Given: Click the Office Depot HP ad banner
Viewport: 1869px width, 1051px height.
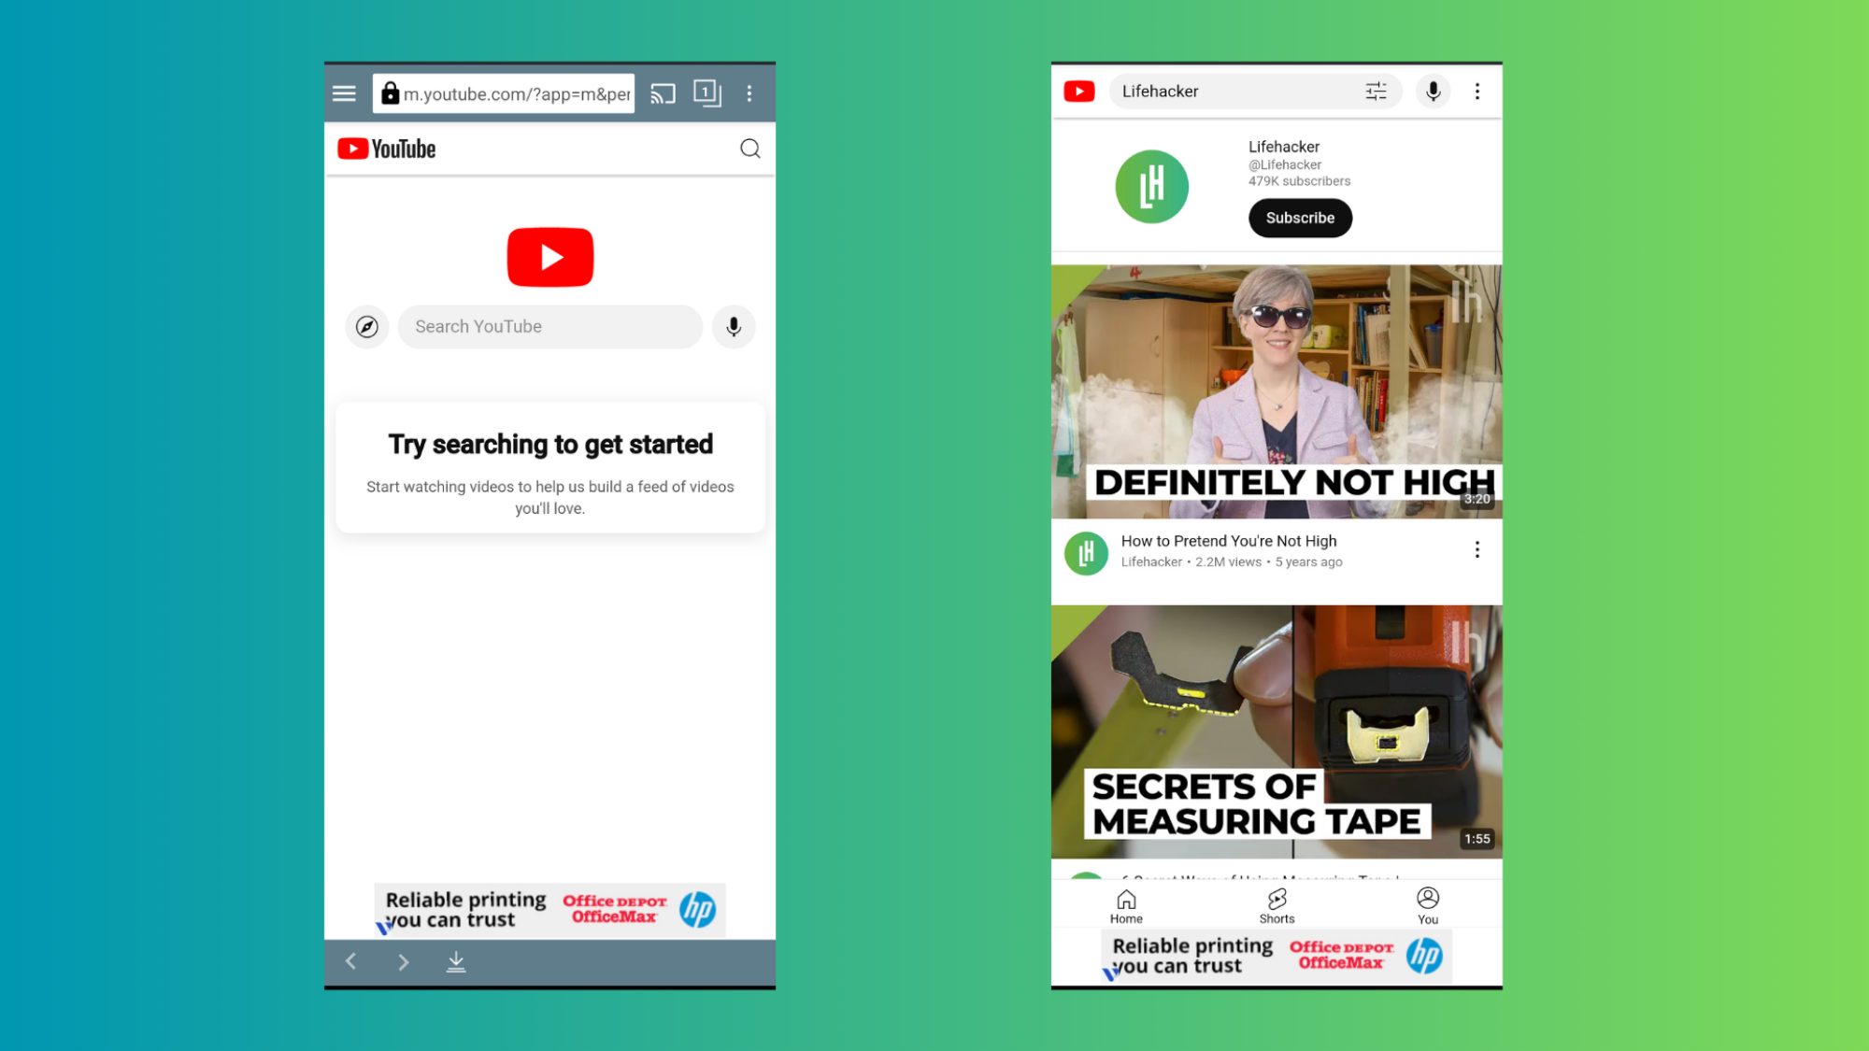Looking at the screenshot, I should 549,909.
